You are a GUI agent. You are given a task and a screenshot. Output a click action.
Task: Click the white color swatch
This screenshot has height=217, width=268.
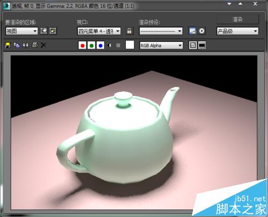click(130, 45)
